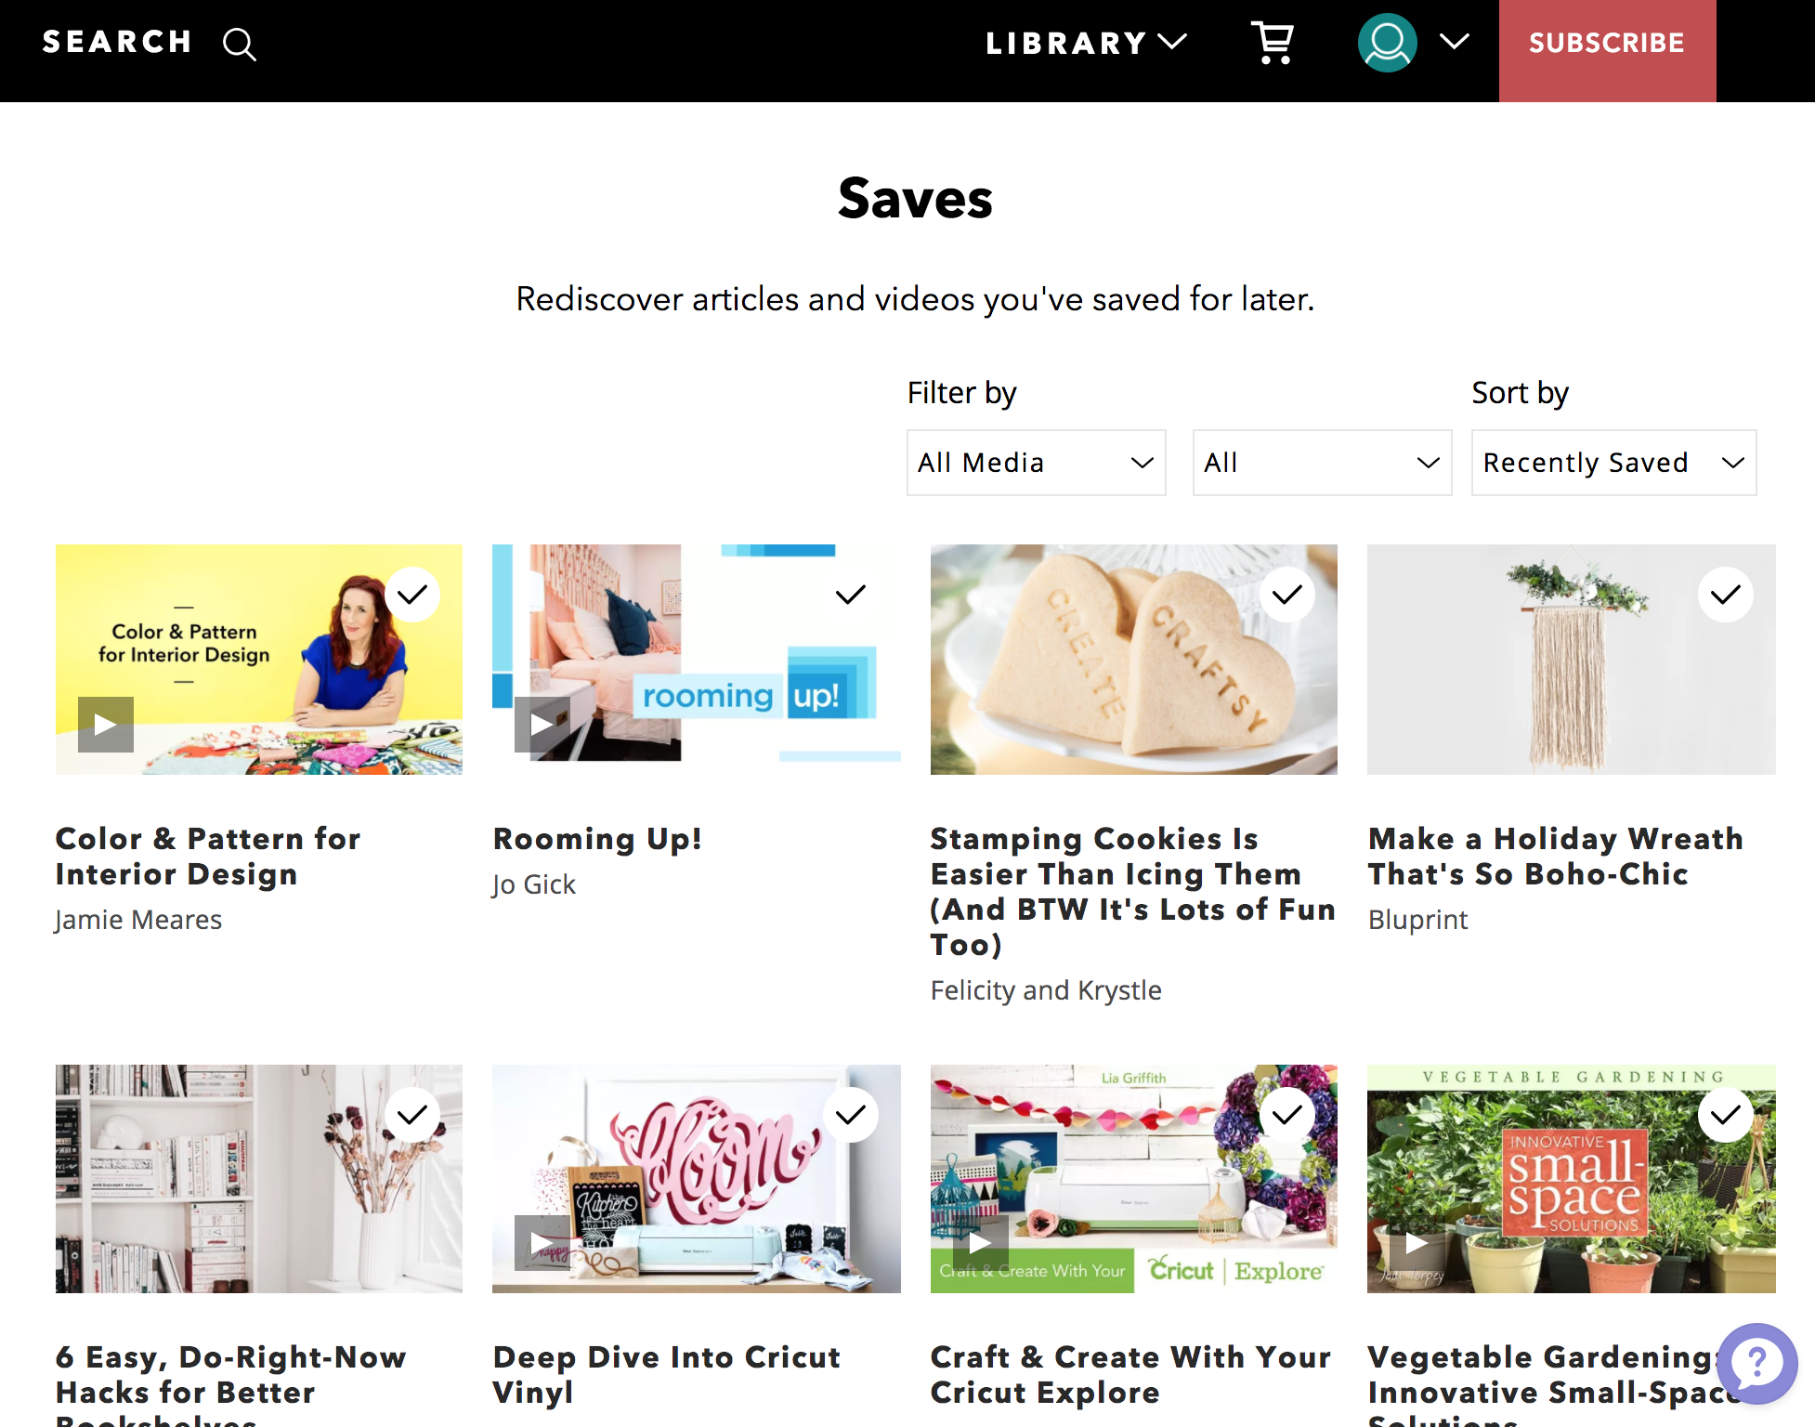Open the purple help chat bubble

pos(1756,1364)
